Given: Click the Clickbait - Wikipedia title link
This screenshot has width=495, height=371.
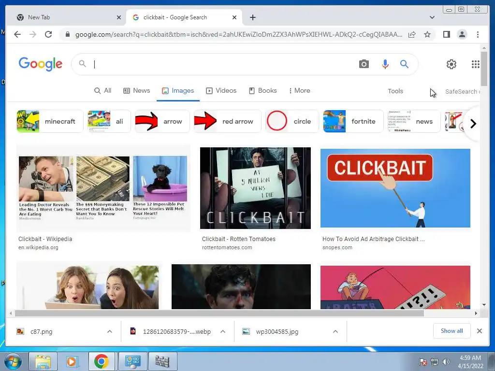Looking at the screenshot, I should [45, 239].
